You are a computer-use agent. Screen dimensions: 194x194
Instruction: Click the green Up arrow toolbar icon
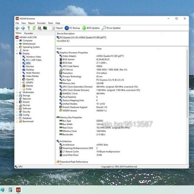coord(29,28)
